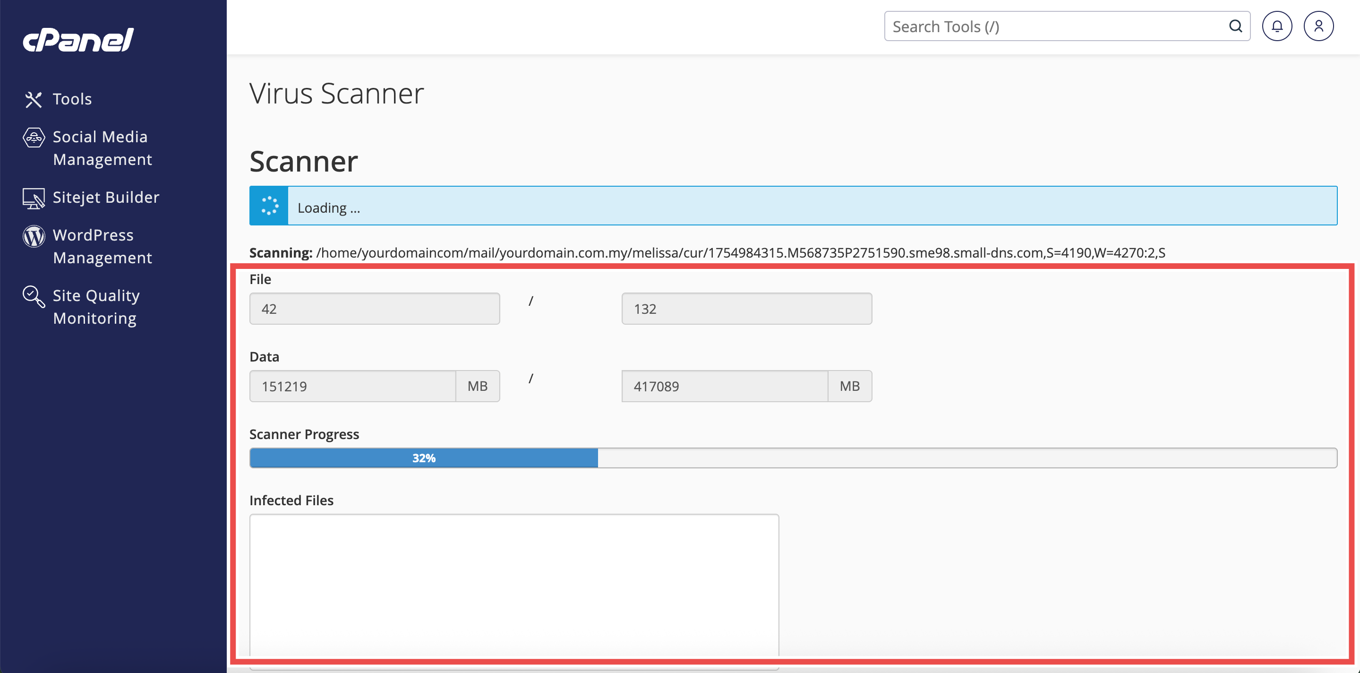Open the Tools menu item
Image resolution: width=1360 pixels, height=673 pixels.
click(72, 99)
